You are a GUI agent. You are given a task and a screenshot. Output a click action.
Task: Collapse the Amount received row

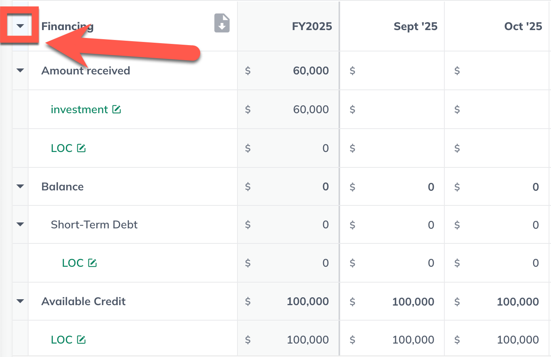pos(20,70)
